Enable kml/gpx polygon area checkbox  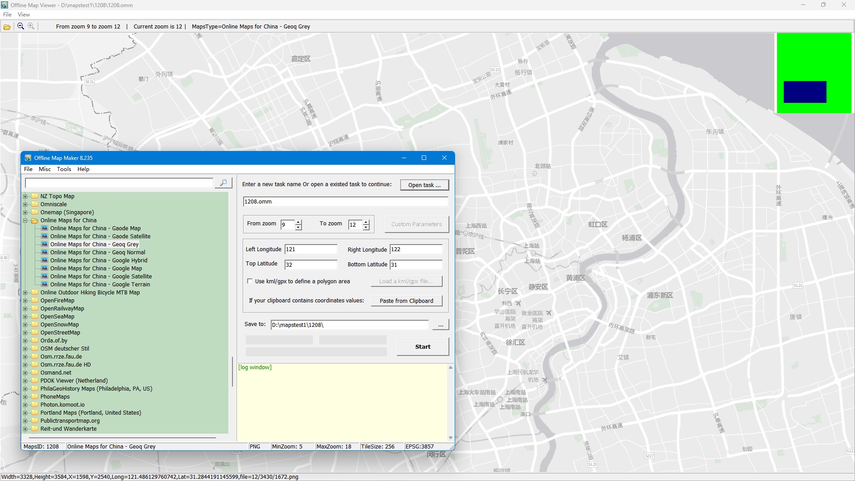250,281
